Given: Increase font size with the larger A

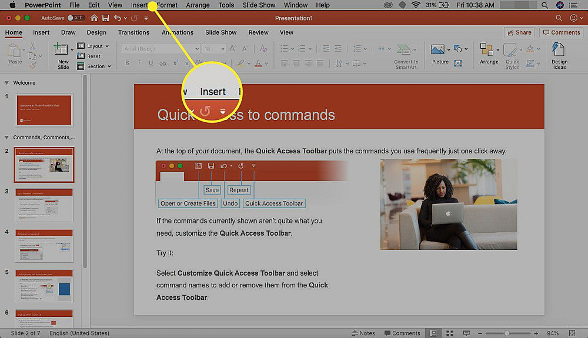Looking at the screenshot, I should coord(233,48).
